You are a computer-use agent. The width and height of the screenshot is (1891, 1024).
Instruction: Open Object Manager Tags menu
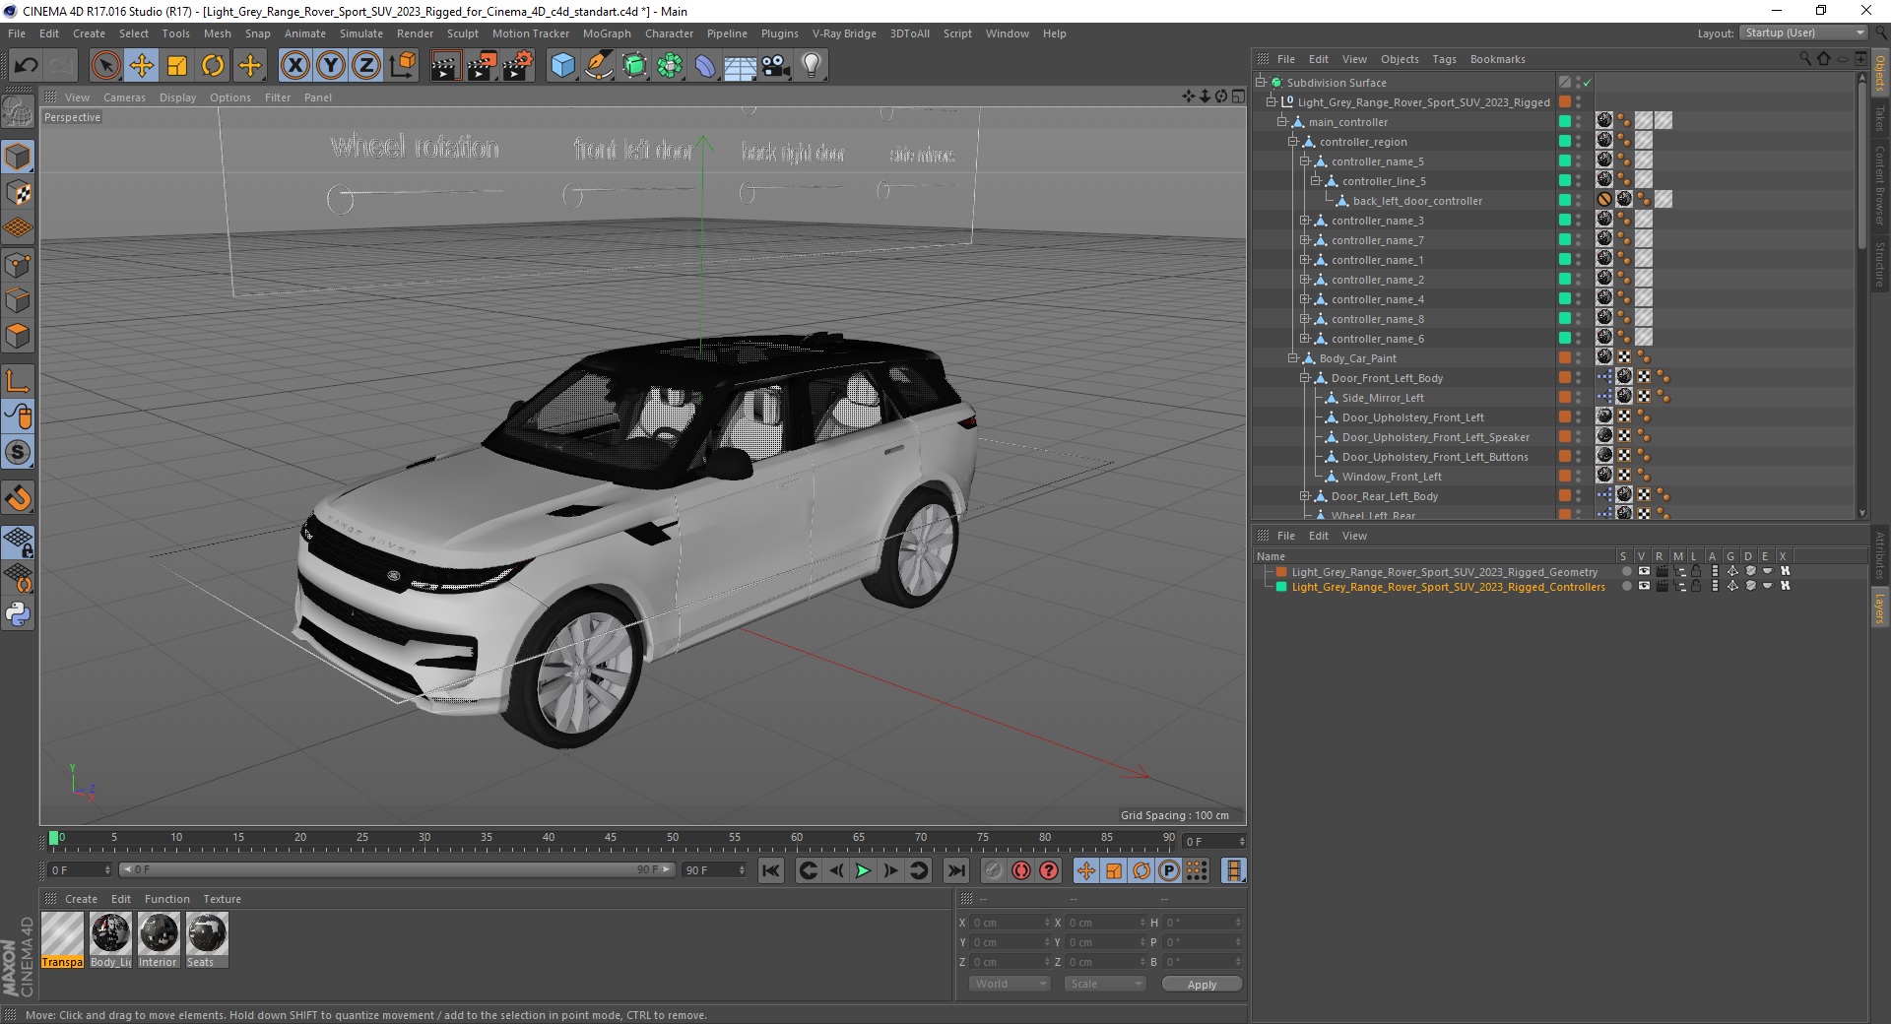(x=1444, y=59)
